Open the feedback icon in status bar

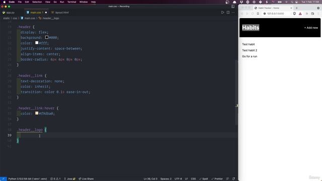click(x=227, y=179)
